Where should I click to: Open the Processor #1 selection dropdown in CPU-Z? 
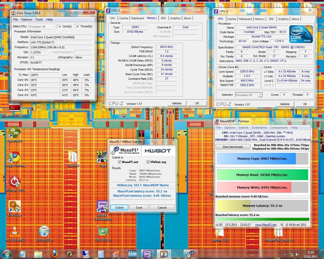pyautogui.click(x=249, y=95)
